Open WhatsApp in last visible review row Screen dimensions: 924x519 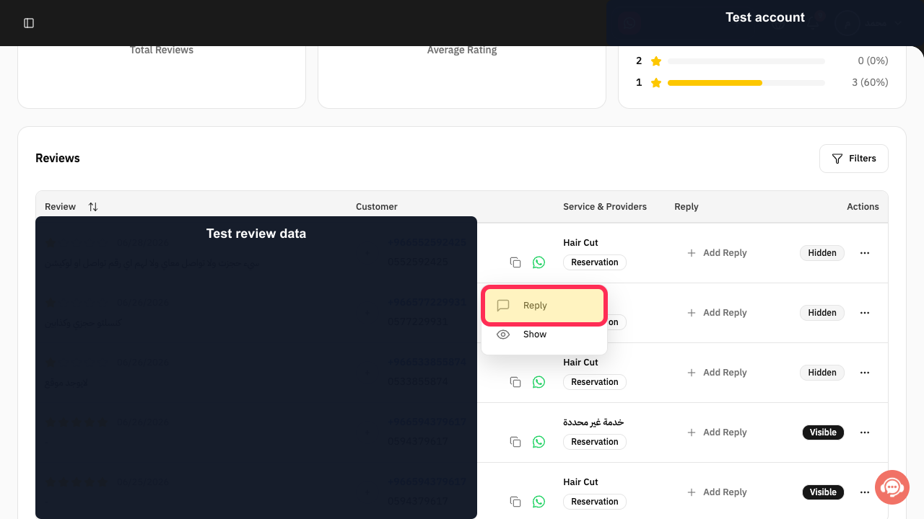[x=539, y=502]
